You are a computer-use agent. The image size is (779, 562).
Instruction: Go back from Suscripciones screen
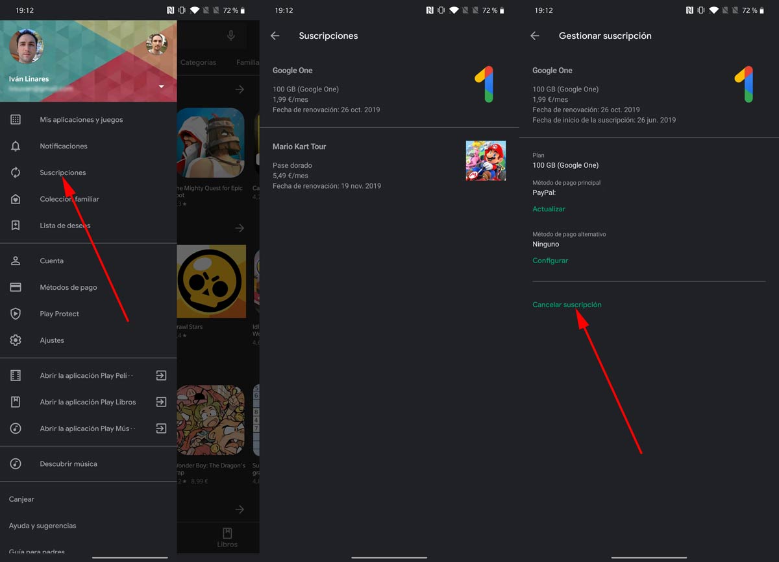275,36
